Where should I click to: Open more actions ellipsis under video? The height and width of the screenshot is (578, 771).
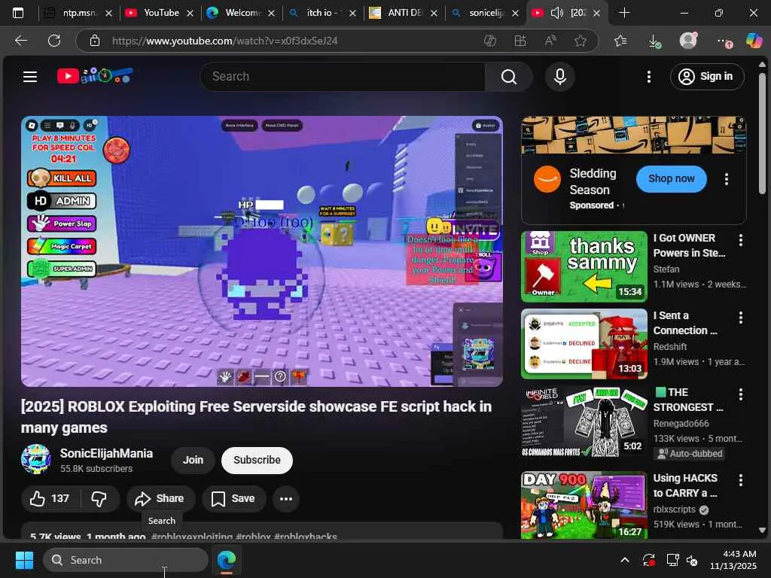(285, 498)
